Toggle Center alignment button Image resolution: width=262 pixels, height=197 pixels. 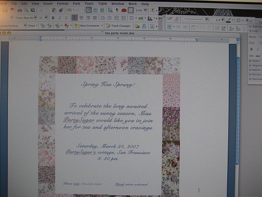[x=81, y=18]
